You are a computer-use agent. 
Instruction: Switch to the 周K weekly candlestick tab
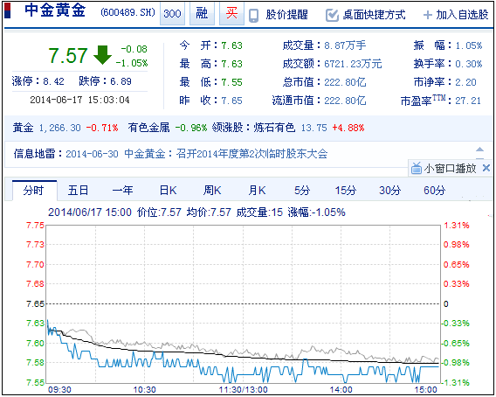[x=212, y=191]
